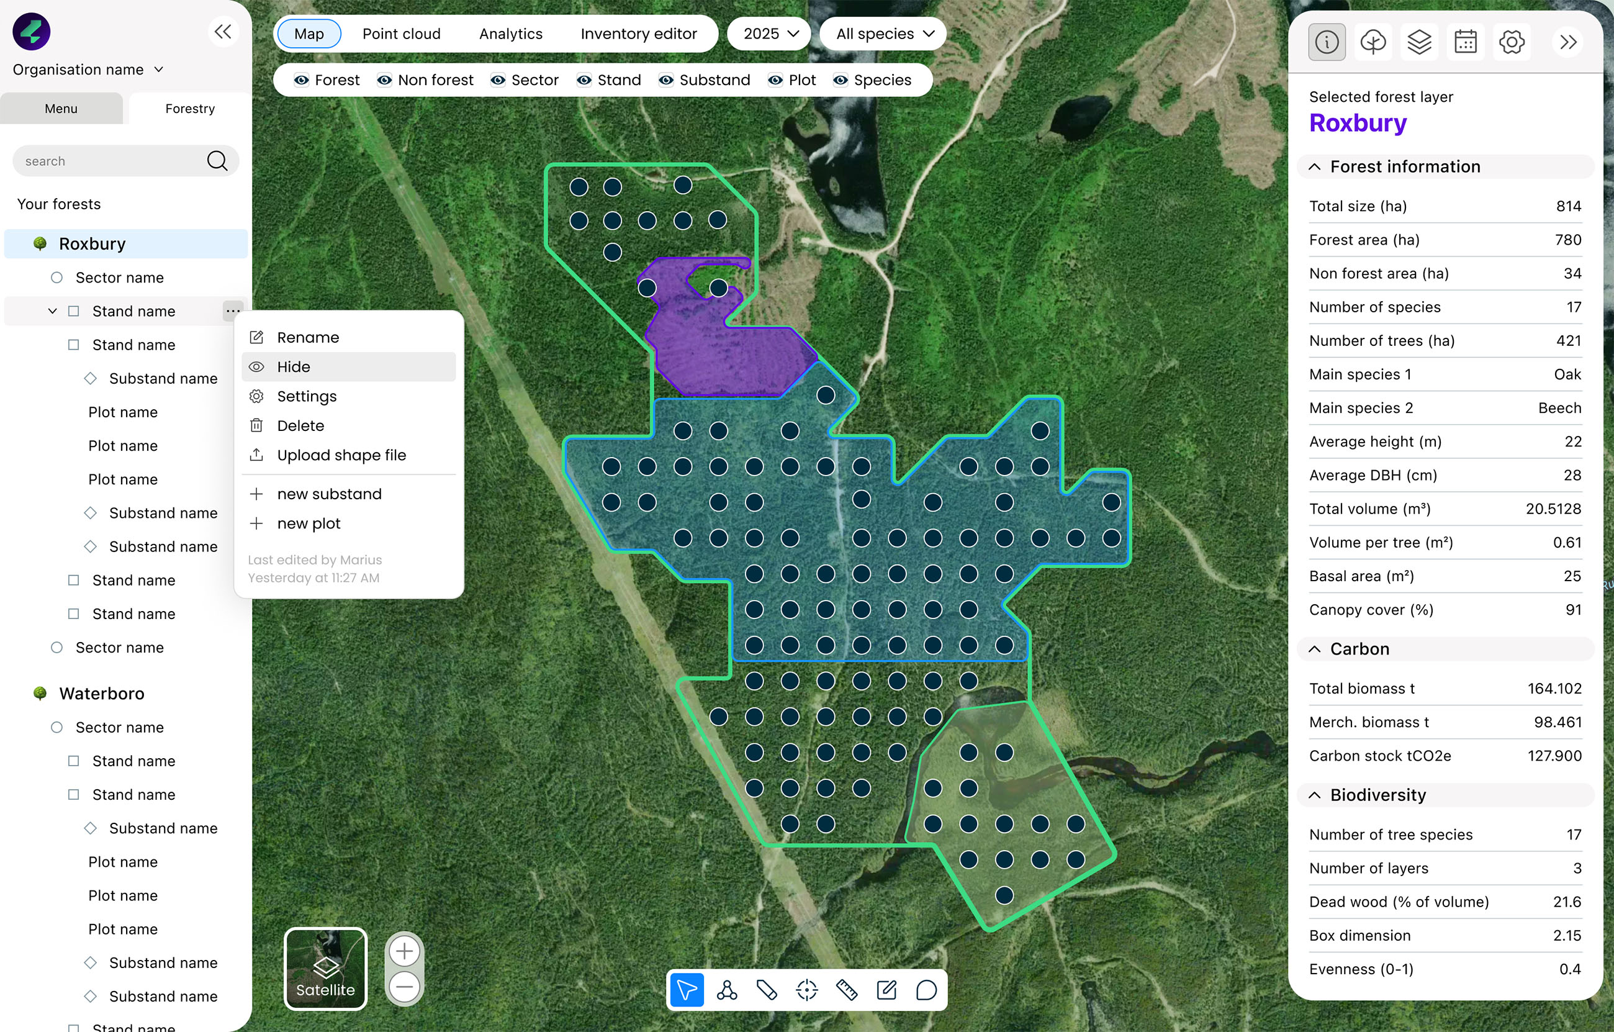Click the zoom in plus button
Screen dimensions: 1614x1032
(404, 951)
